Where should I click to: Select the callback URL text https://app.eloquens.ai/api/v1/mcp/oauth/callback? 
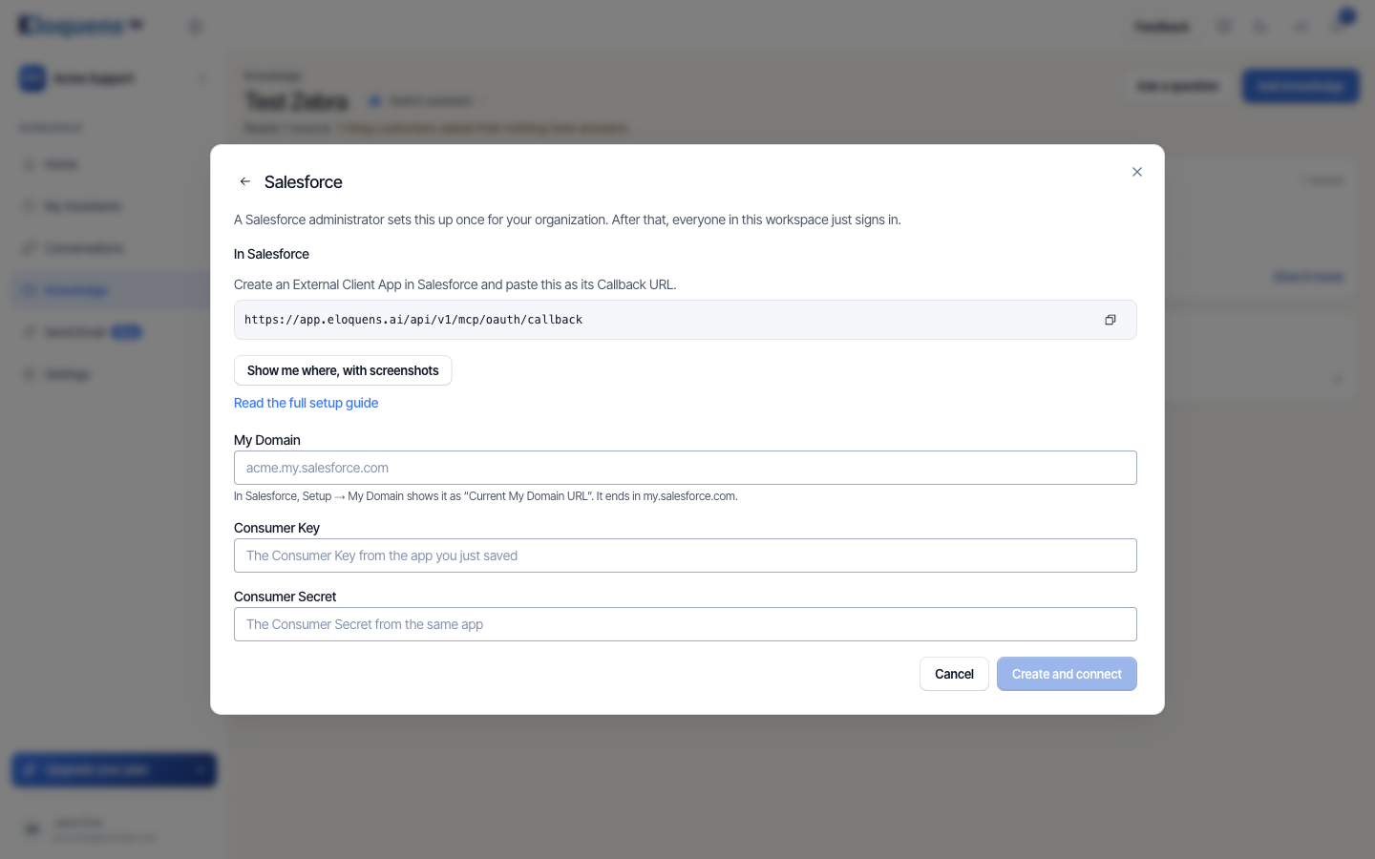413,320
